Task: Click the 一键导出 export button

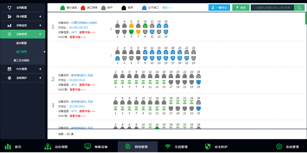Action: click(x=219, y=7)
